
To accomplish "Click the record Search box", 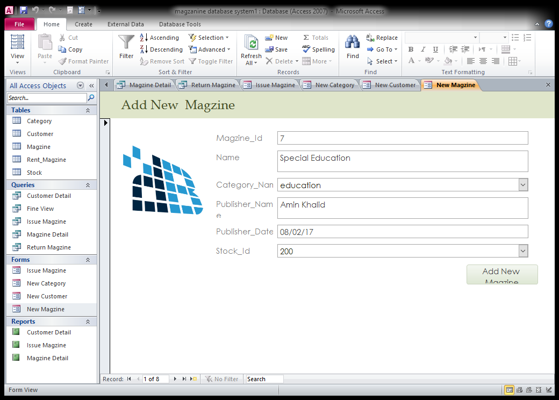I will coord(264,379).
